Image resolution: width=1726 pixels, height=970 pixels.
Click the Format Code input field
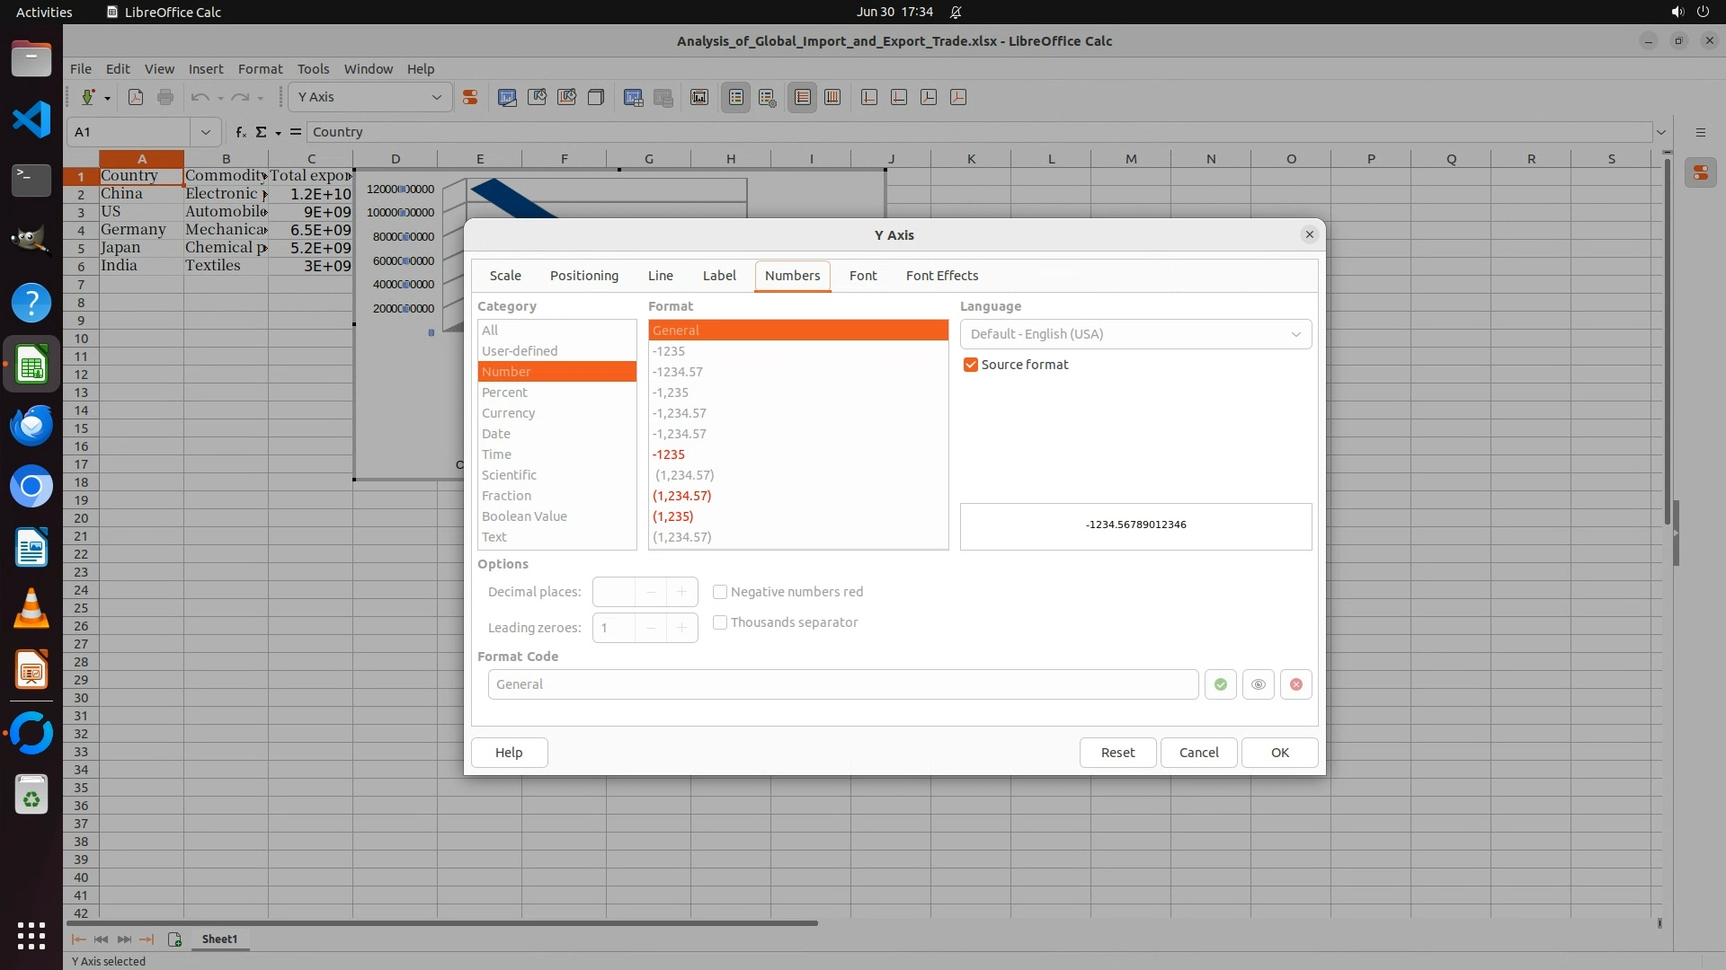[x=842, y=684]
